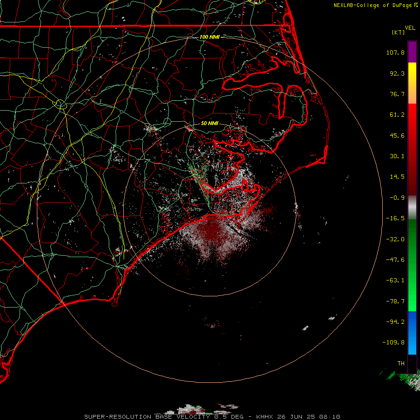Click the -94.2 scale value
Viewport: 420px width, 420px height.
pos(395,322)
